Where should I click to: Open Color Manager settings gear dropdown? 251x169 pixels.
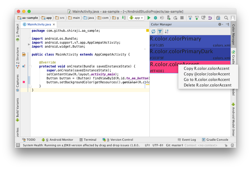[x=221, y=24]
